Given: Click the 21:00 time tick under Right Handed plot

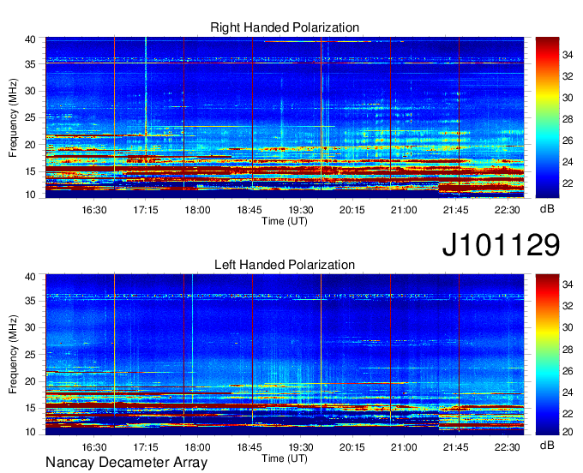Looking at the screenshot, I should click(404, 210).
